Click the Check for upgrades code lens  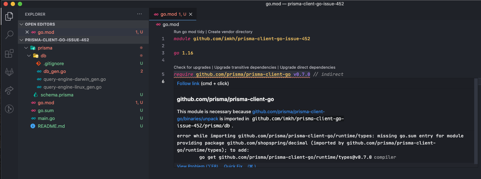192,67
